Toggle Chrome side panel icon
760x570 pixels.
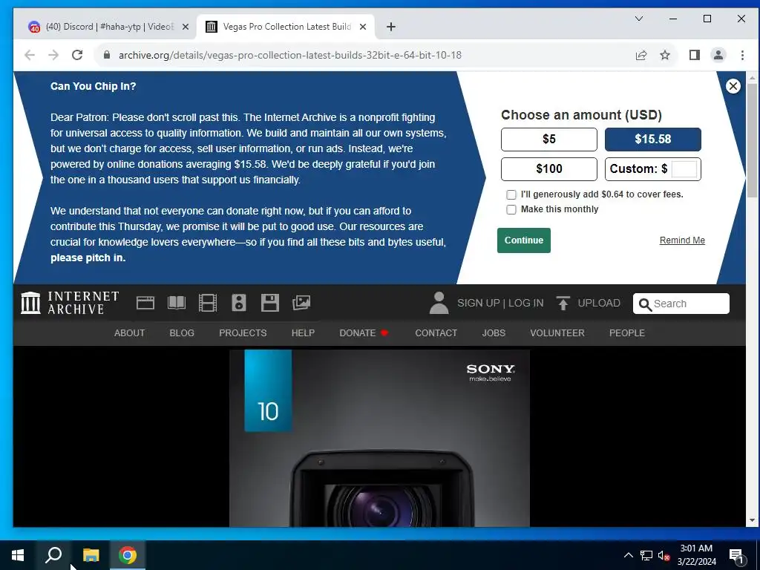pos(695,55)
